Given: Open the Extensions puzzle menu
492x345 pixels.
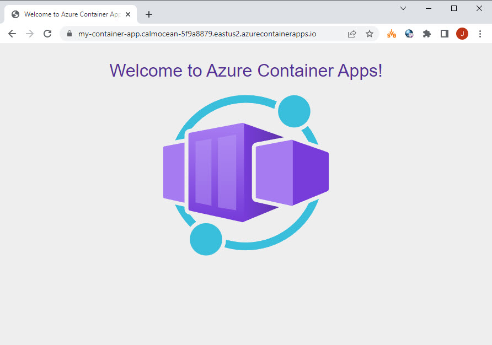Looking at the screenshot, I should 427,34.
